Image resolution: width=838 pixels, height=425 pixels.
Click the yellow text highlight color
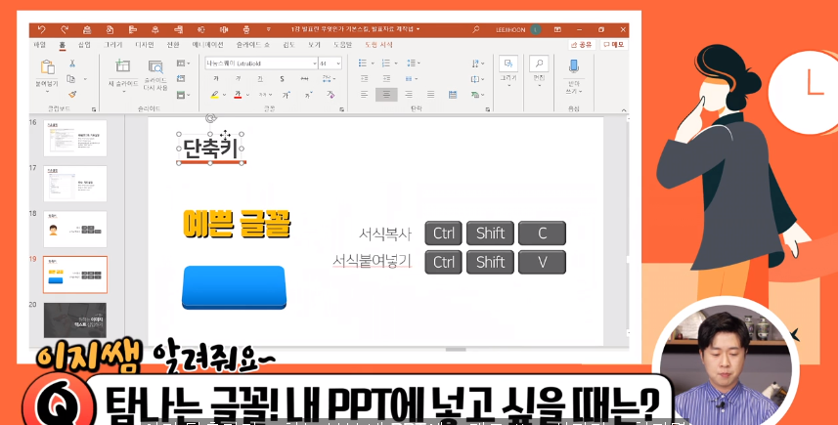click(x=215, y=95)
